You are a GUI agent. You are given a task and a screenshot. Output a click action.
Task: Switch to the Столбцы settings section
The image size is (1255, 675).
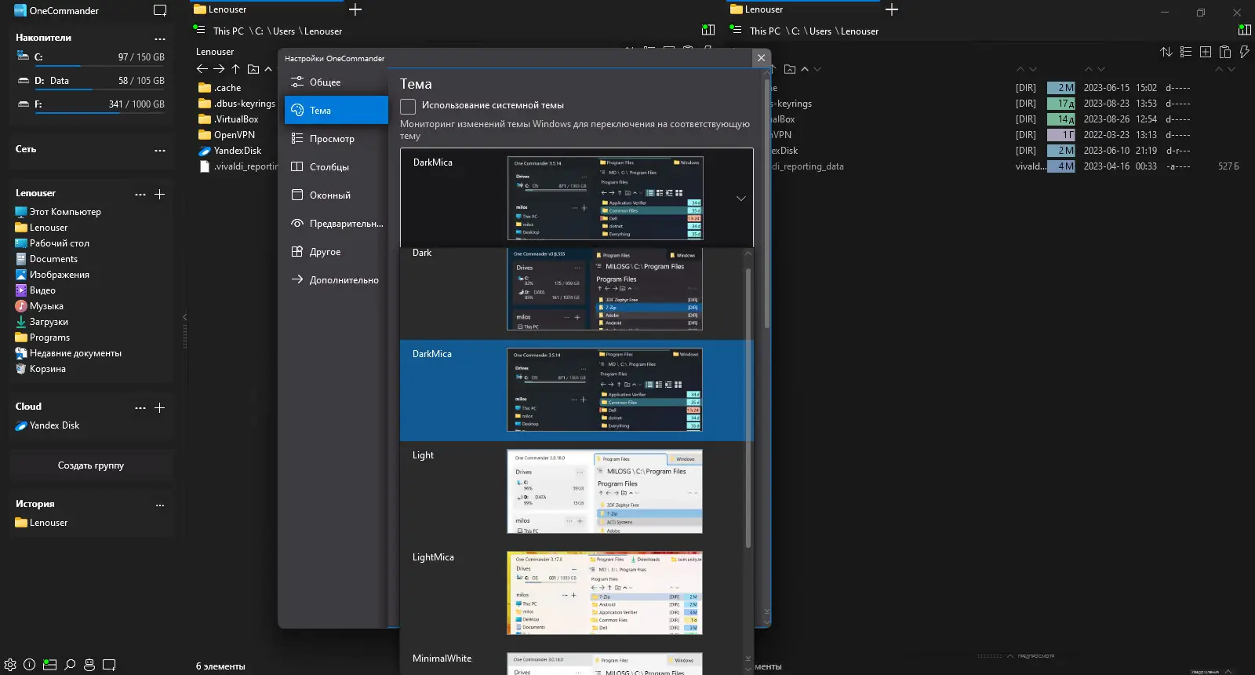[x=329, y=167]
